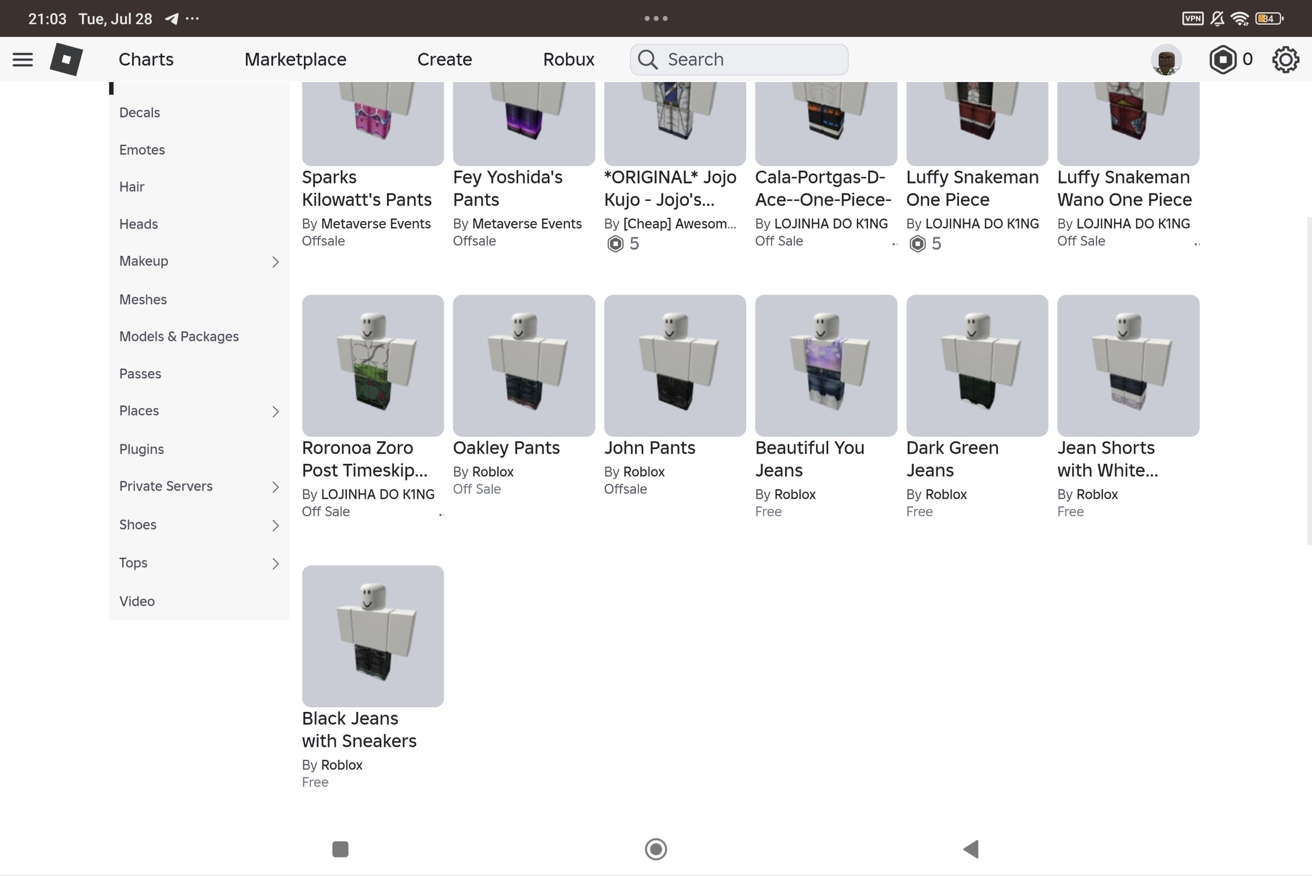Tap the muted notifications bell icon
Image resolution: width=1312 pixels, height=876 pixels.
point(1218,18)
